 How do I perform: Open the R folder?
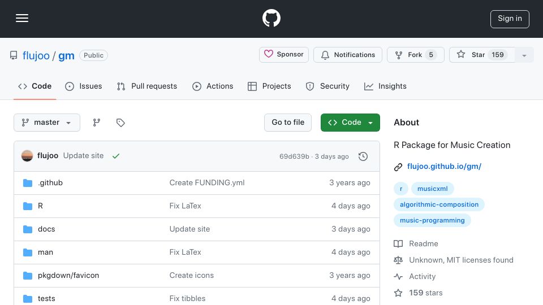pyautogui.click(x=40, y=206)
